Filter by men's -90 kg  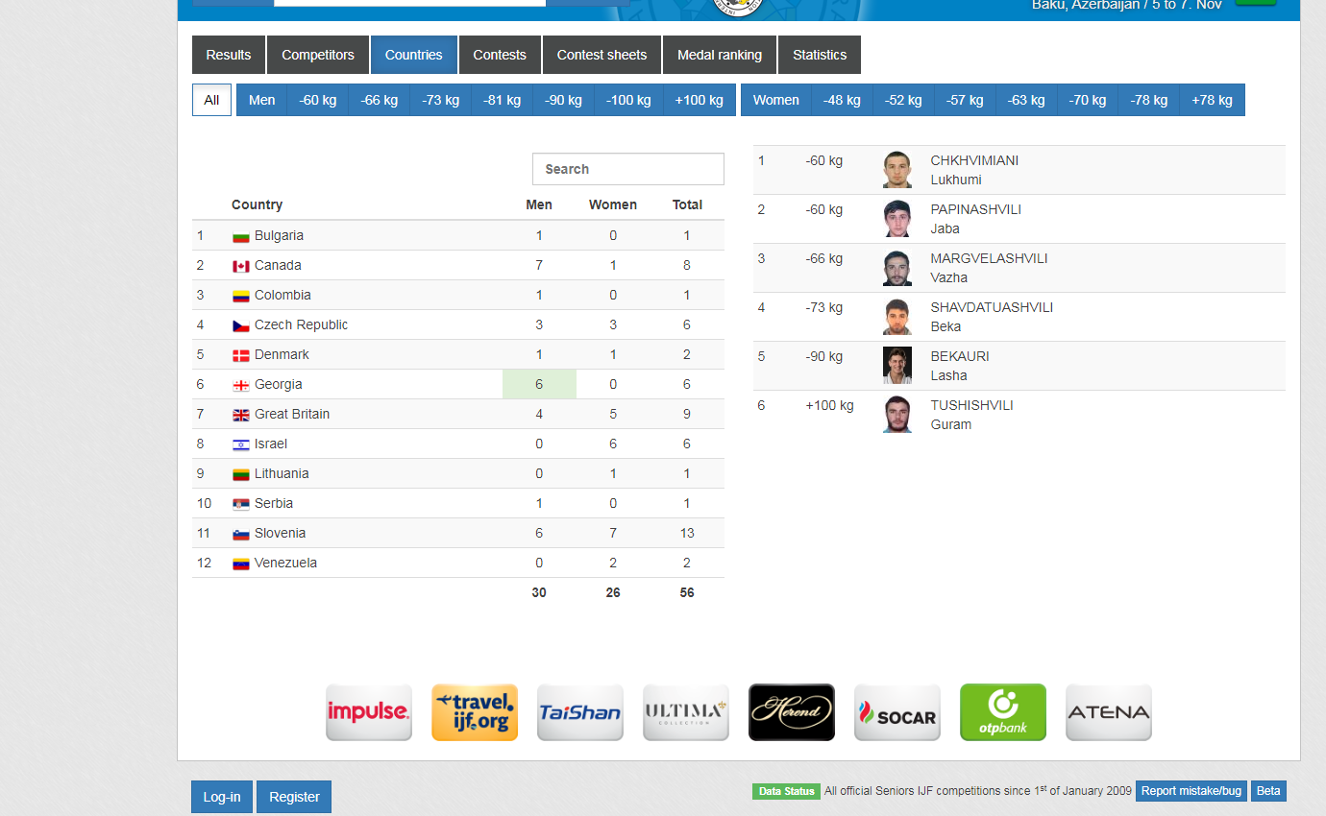pos(564,100)
